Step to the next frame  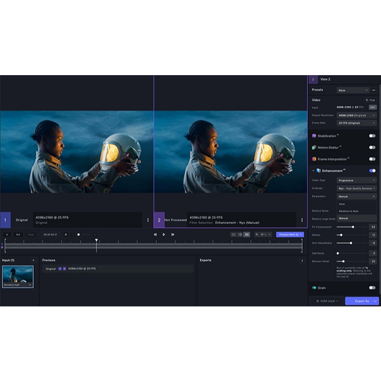click(x=173, y=235)
